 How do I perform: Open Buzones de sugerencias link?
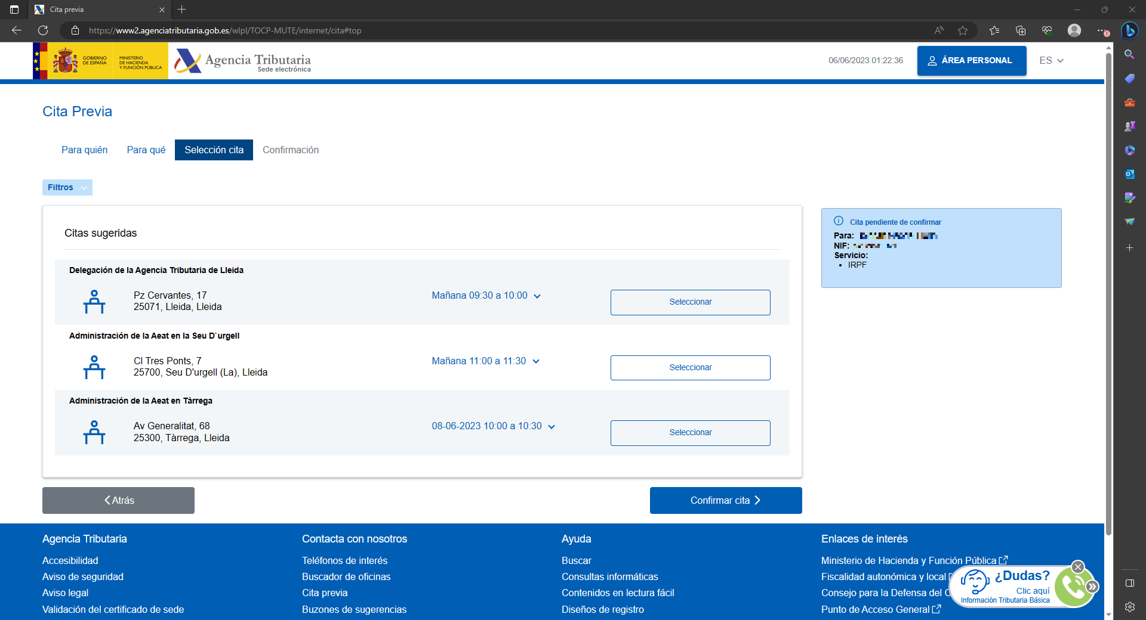pos(354,609)
